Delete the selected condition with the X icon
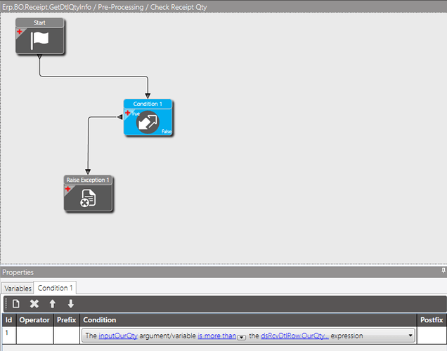 point(34,304)
